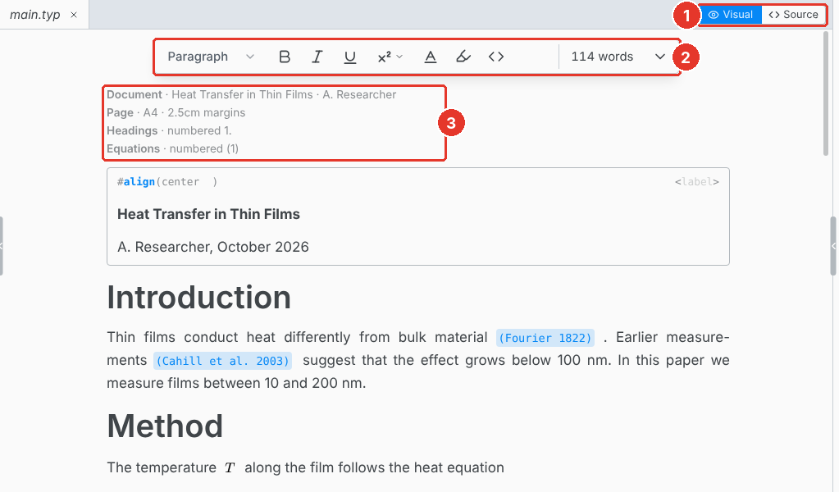
Task: Expand the 114 words counter dropdown
Action: [618, 57]
